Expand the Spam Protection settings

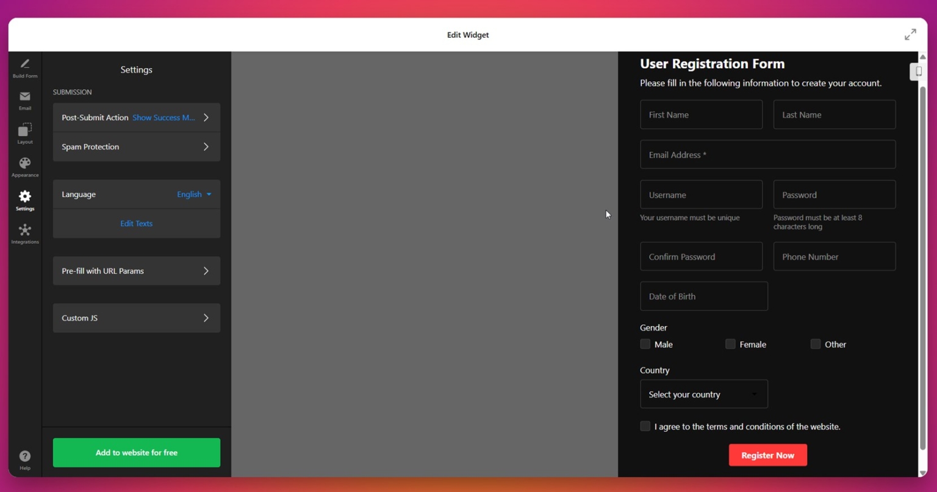tap(136, 146)
